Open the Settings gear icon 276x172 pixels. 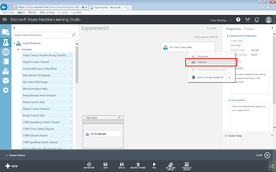6,90
